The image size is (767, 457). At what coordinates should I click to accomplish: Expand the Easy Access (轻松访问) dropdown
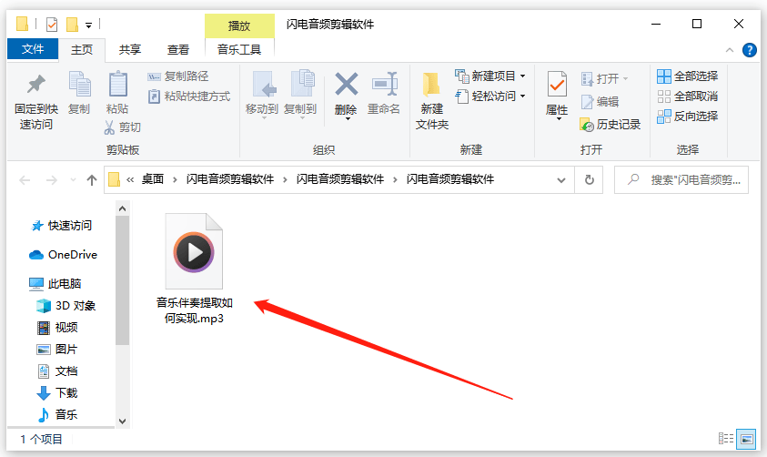pos(523,96)
